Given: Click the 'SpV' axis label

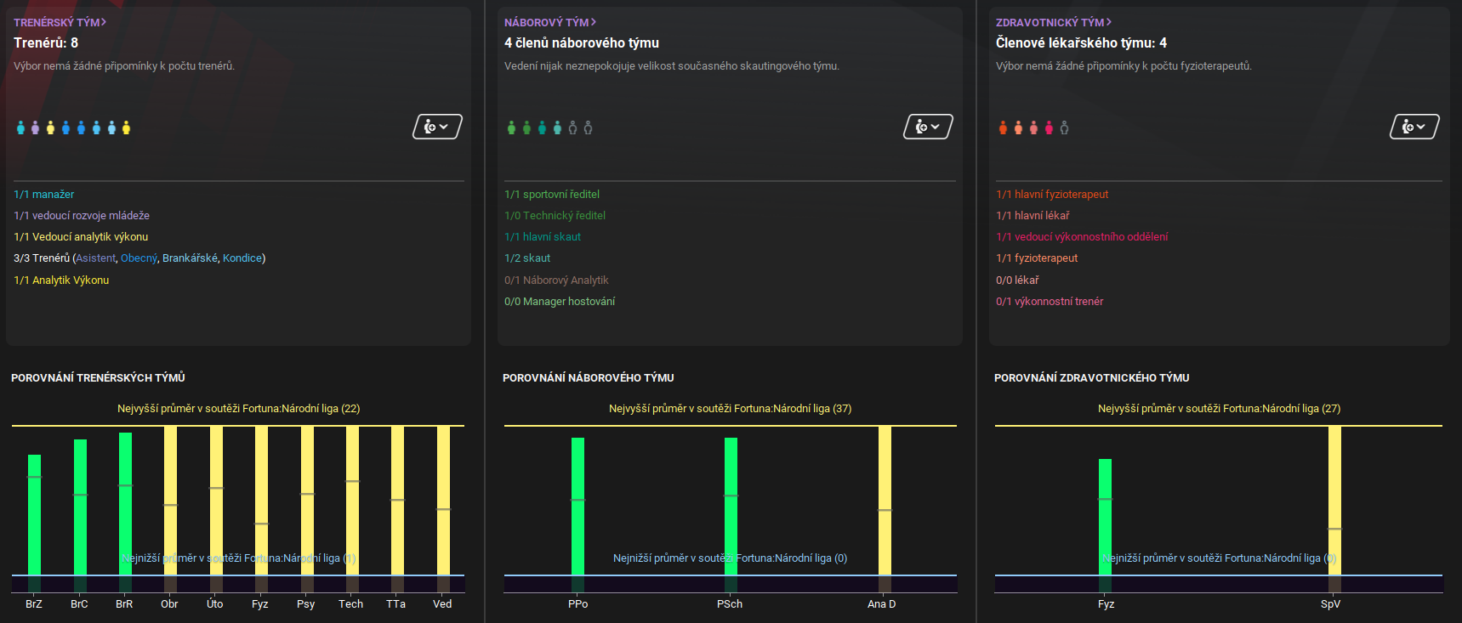Looking at the screenshot, I should tap(1330, 604).
